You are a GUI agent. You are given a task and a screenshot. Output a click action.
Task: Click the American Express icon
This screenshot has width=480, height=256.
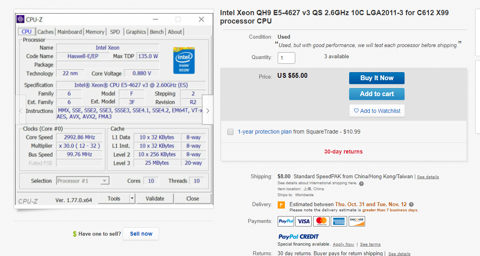click(339, 221)
